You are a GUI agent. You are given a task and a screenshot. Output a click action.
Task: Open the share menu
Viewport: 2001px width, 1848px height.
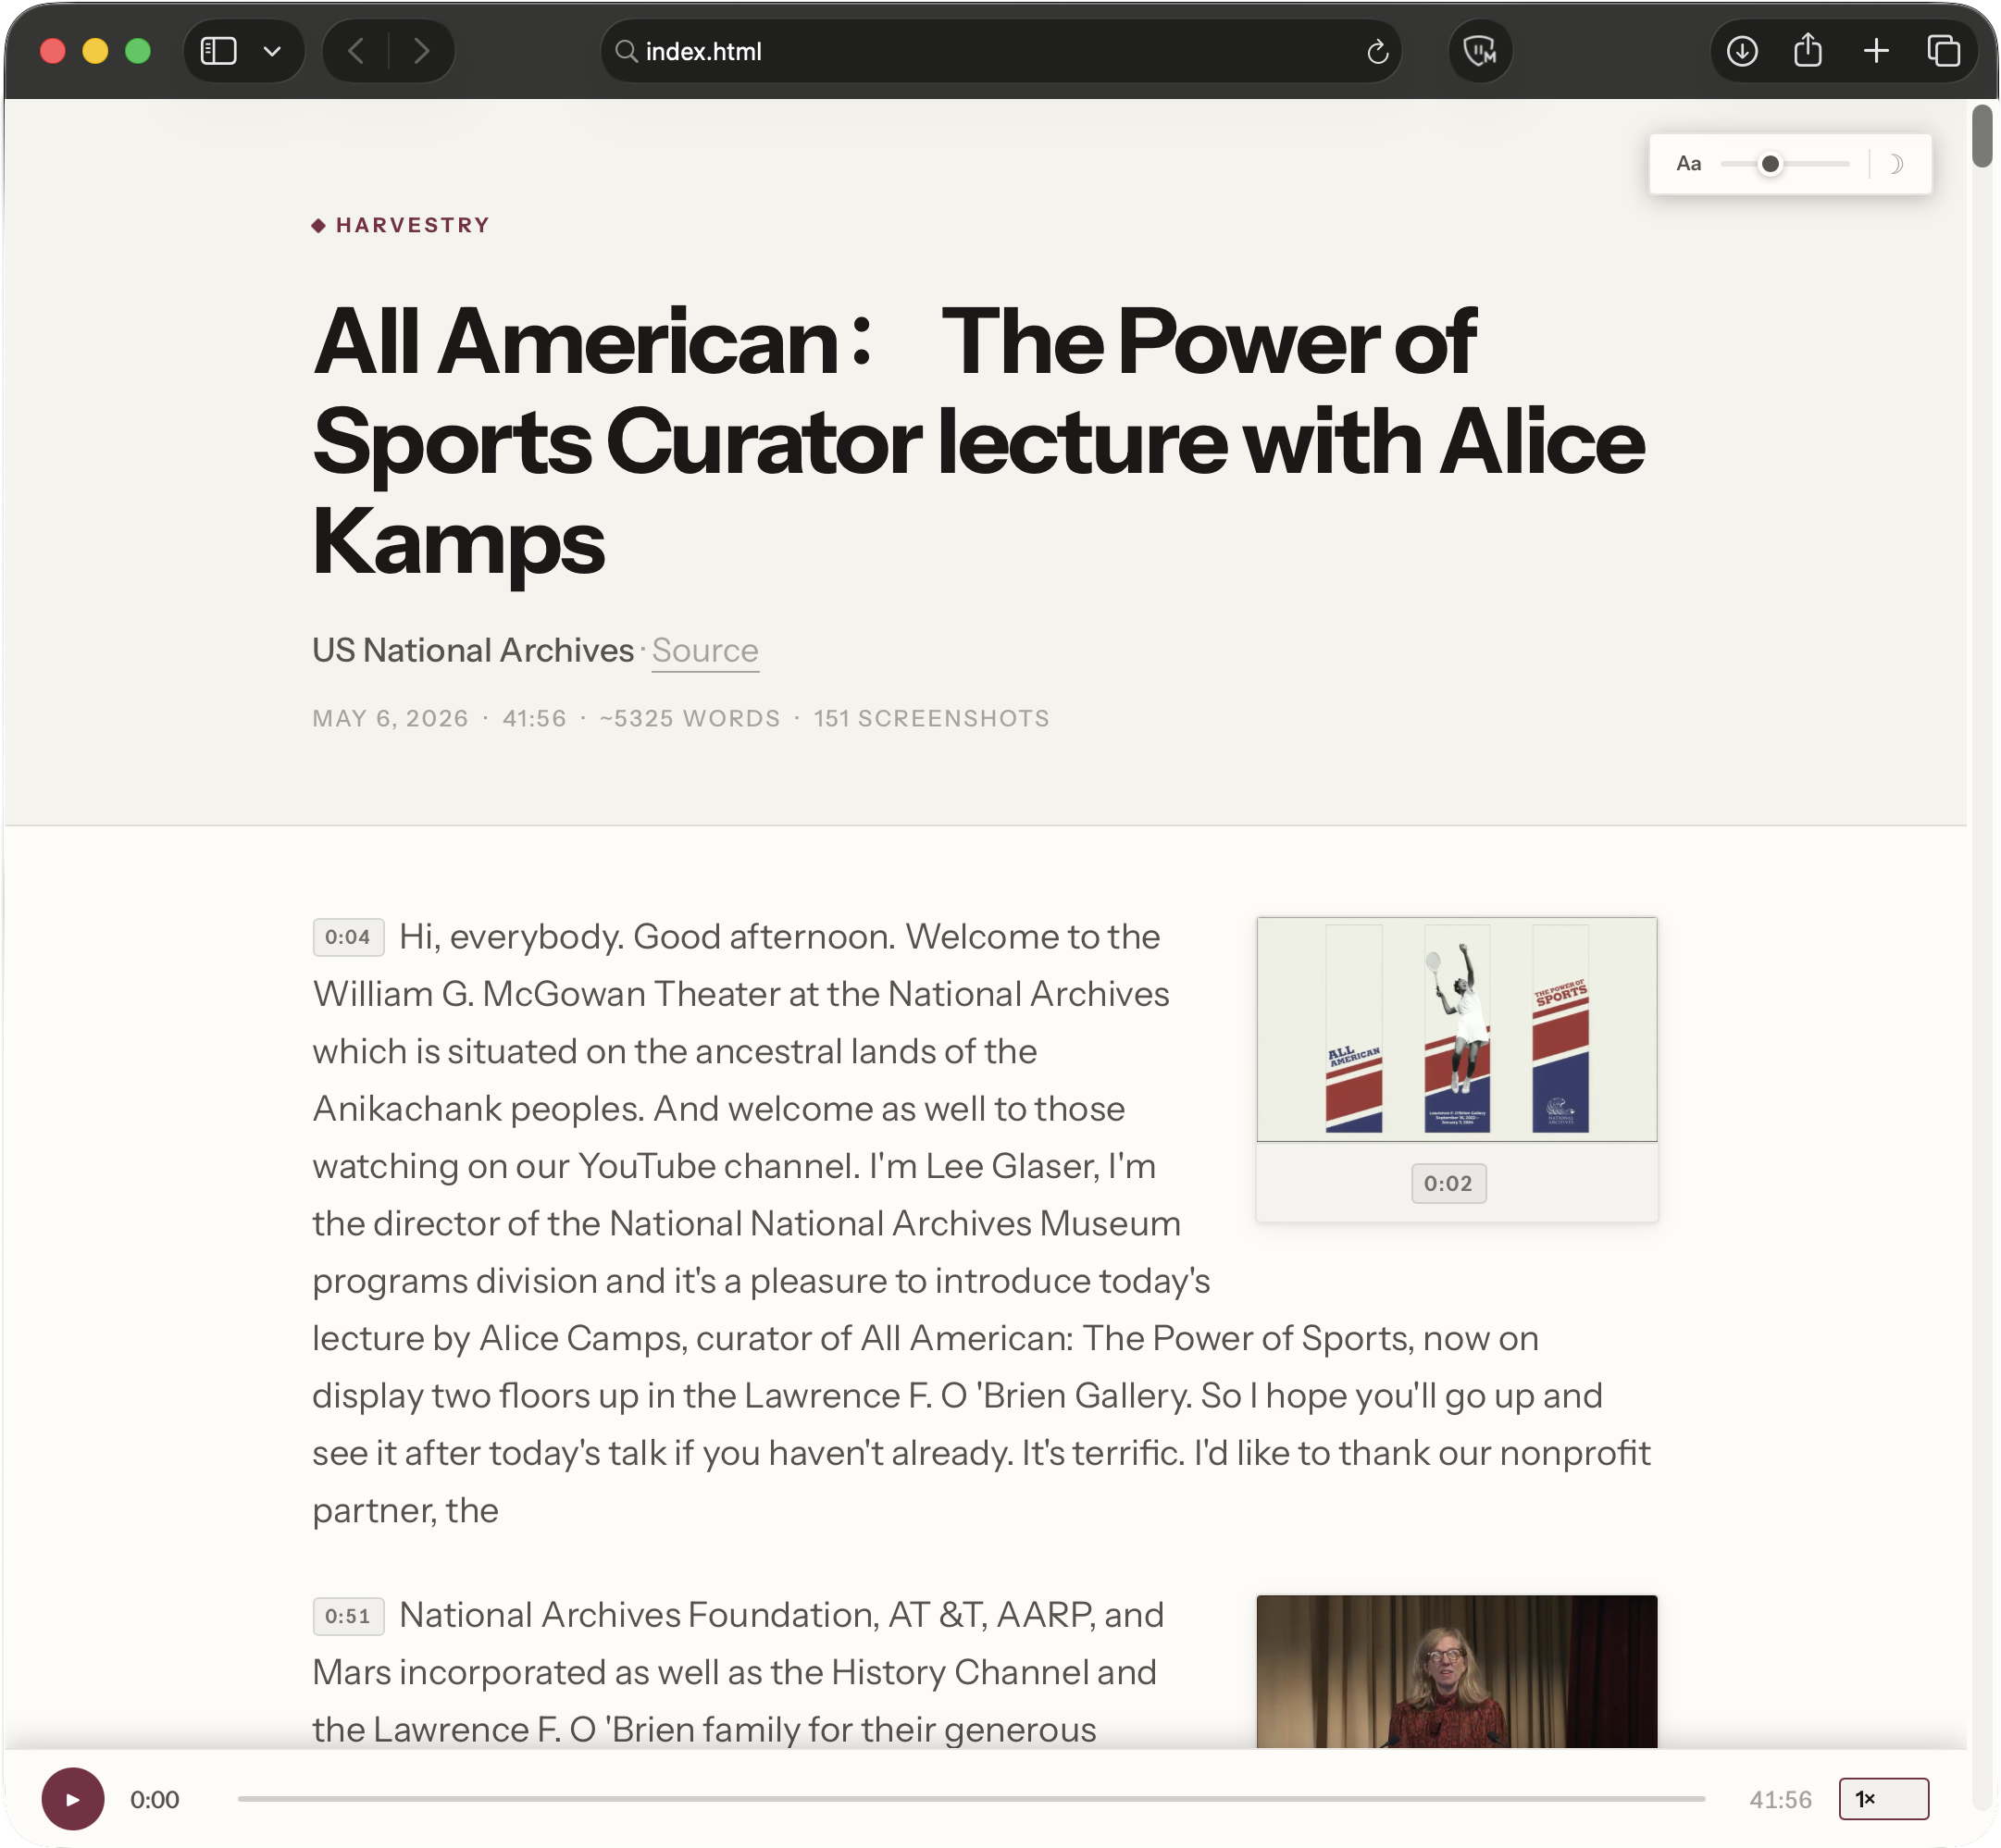pyautogui.click(x=1807, y=50)
